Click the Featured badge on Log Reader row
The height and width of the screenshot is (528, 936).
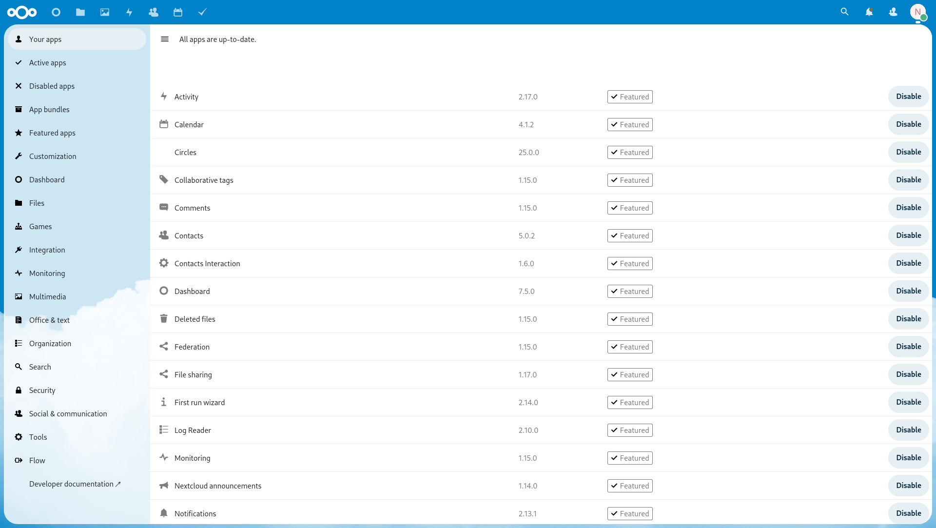tap(630, 430)
